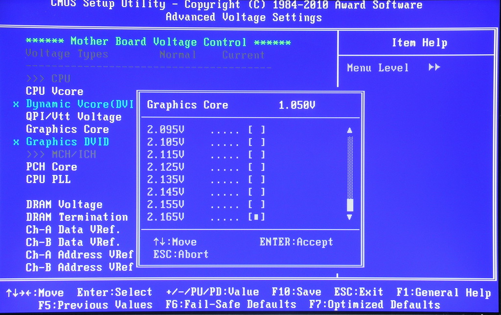The height and width of the screenshot is (315, 501).
Task: Select the PCH Core setting
Action: tap(51, 167)
